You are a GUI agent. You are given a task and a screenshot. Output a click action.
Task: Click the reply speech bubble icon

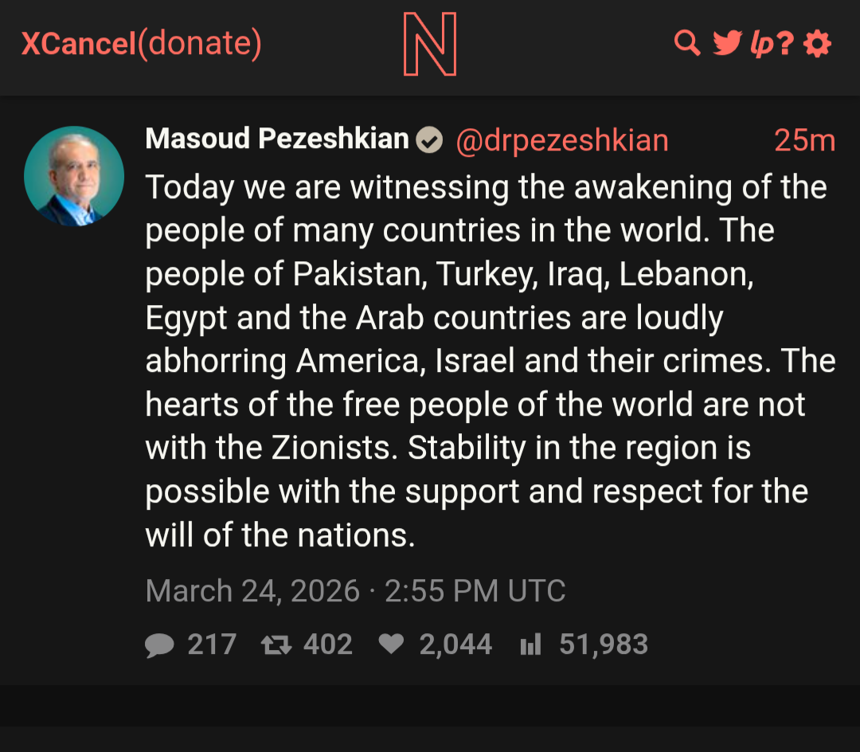click(x=159, y=644)
